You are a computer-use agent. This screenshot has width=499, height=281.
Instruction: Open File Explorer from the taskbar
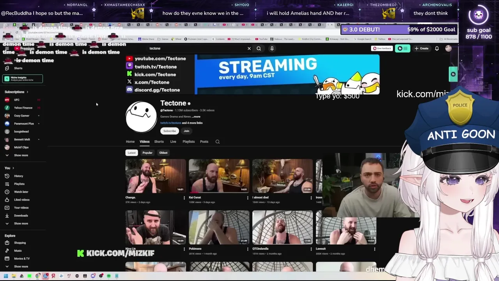tap(14, 276)
